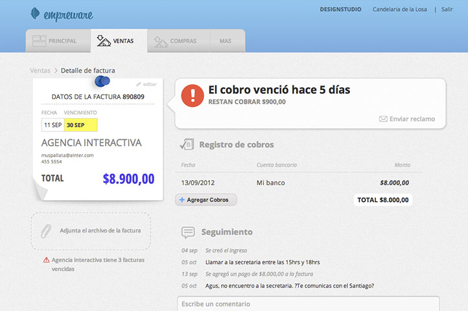Switch to the Ventas tab
Image resolution: width=468 pixels, height=311 pixels.
tap(119, 41)
